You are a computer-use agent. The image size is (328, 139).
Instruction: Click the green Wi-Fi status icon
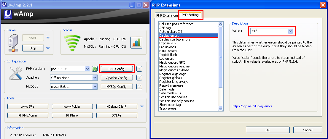pos(72,43)
